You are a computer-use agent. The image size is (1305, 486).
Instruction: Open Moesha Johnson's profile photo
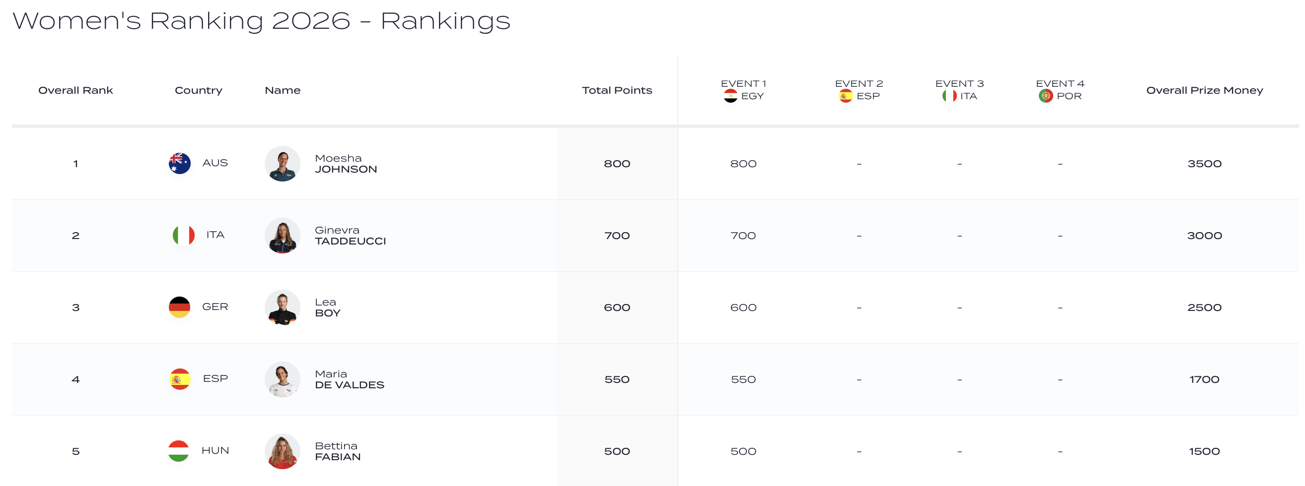[282, 164]
